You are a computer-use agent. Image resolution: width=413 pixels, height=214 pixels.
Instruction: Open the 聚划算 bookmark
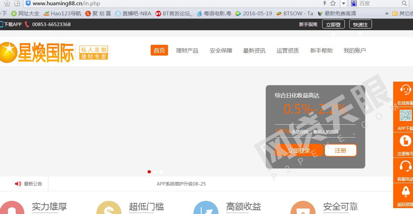pyautogui.click(x=98, y=14)
